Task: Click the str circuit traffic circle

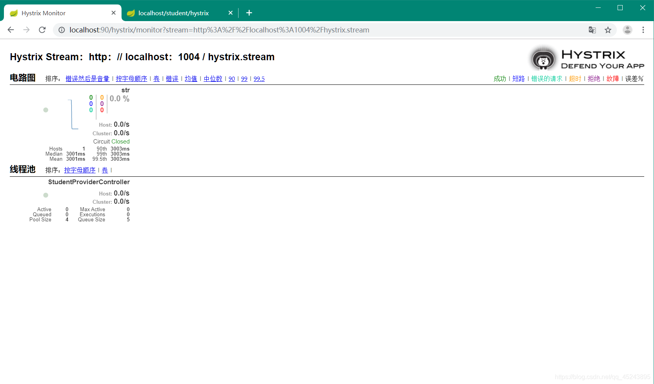Action: pyautogui.click(x=46, y=110)
